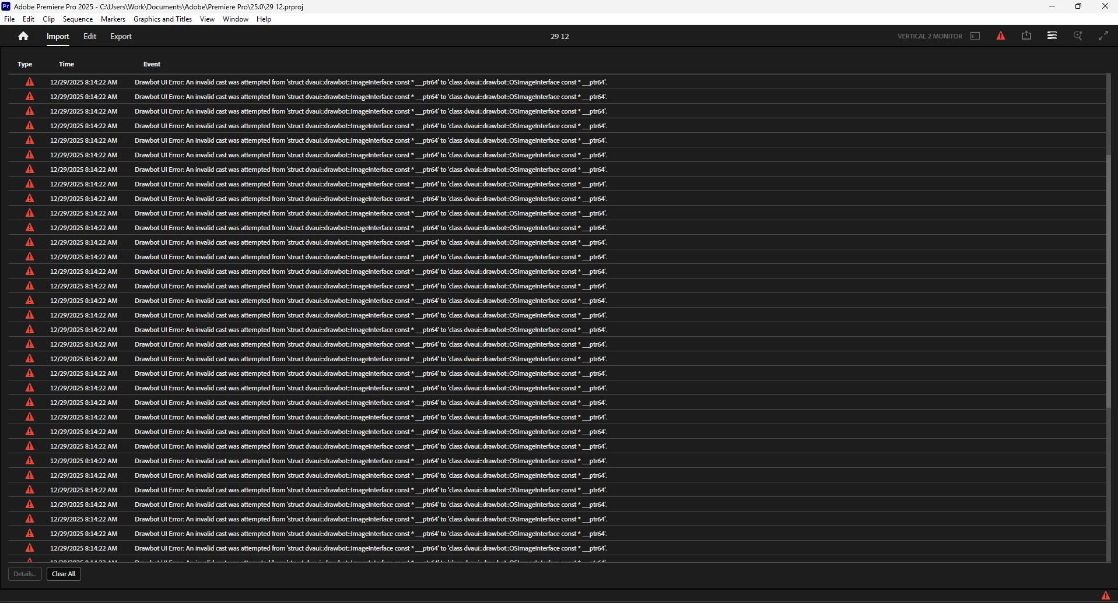
Task: Click the Premiere Pro logo in title bar
Action: (6, 6)
